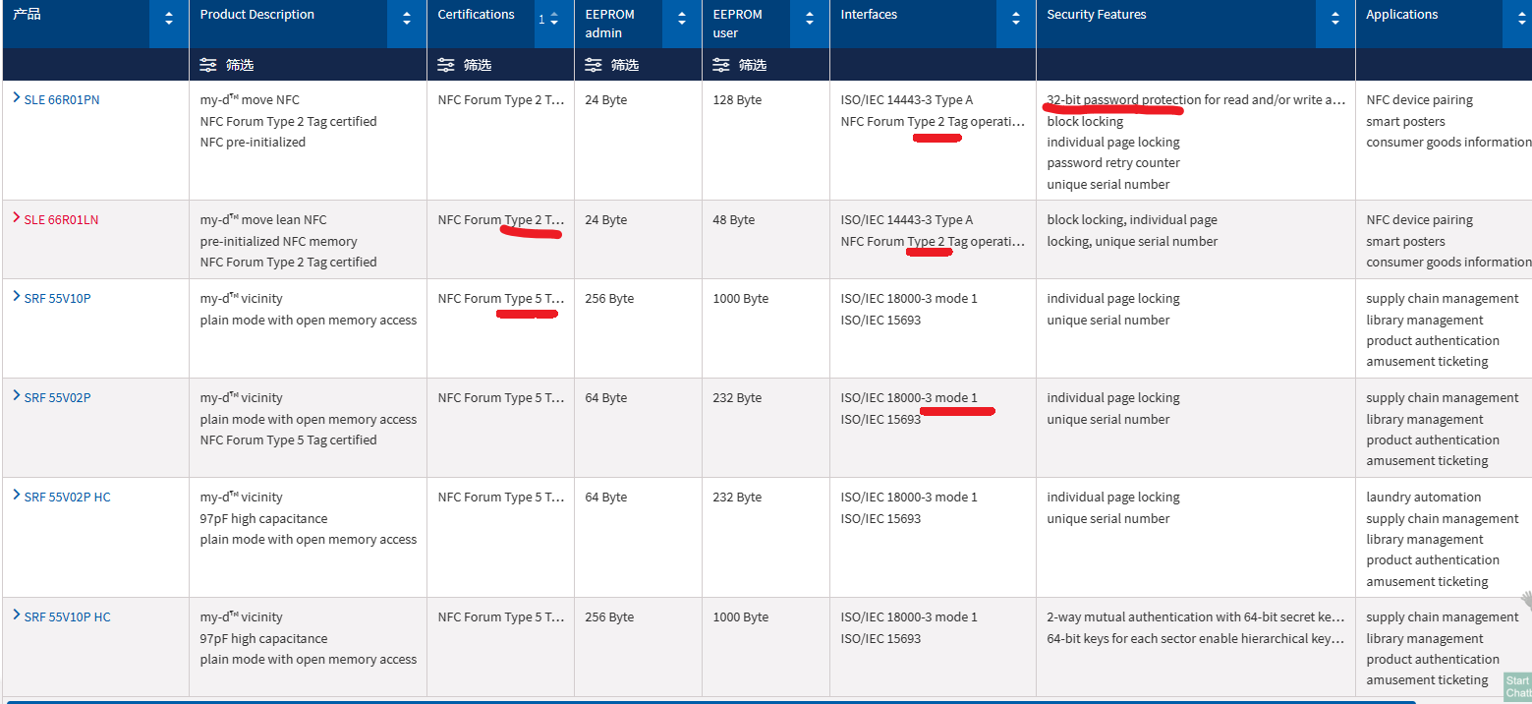Open the 筛选 filter under EEPROM user
Viewport: 1532px width, 704px height.
tap(740, 65)
